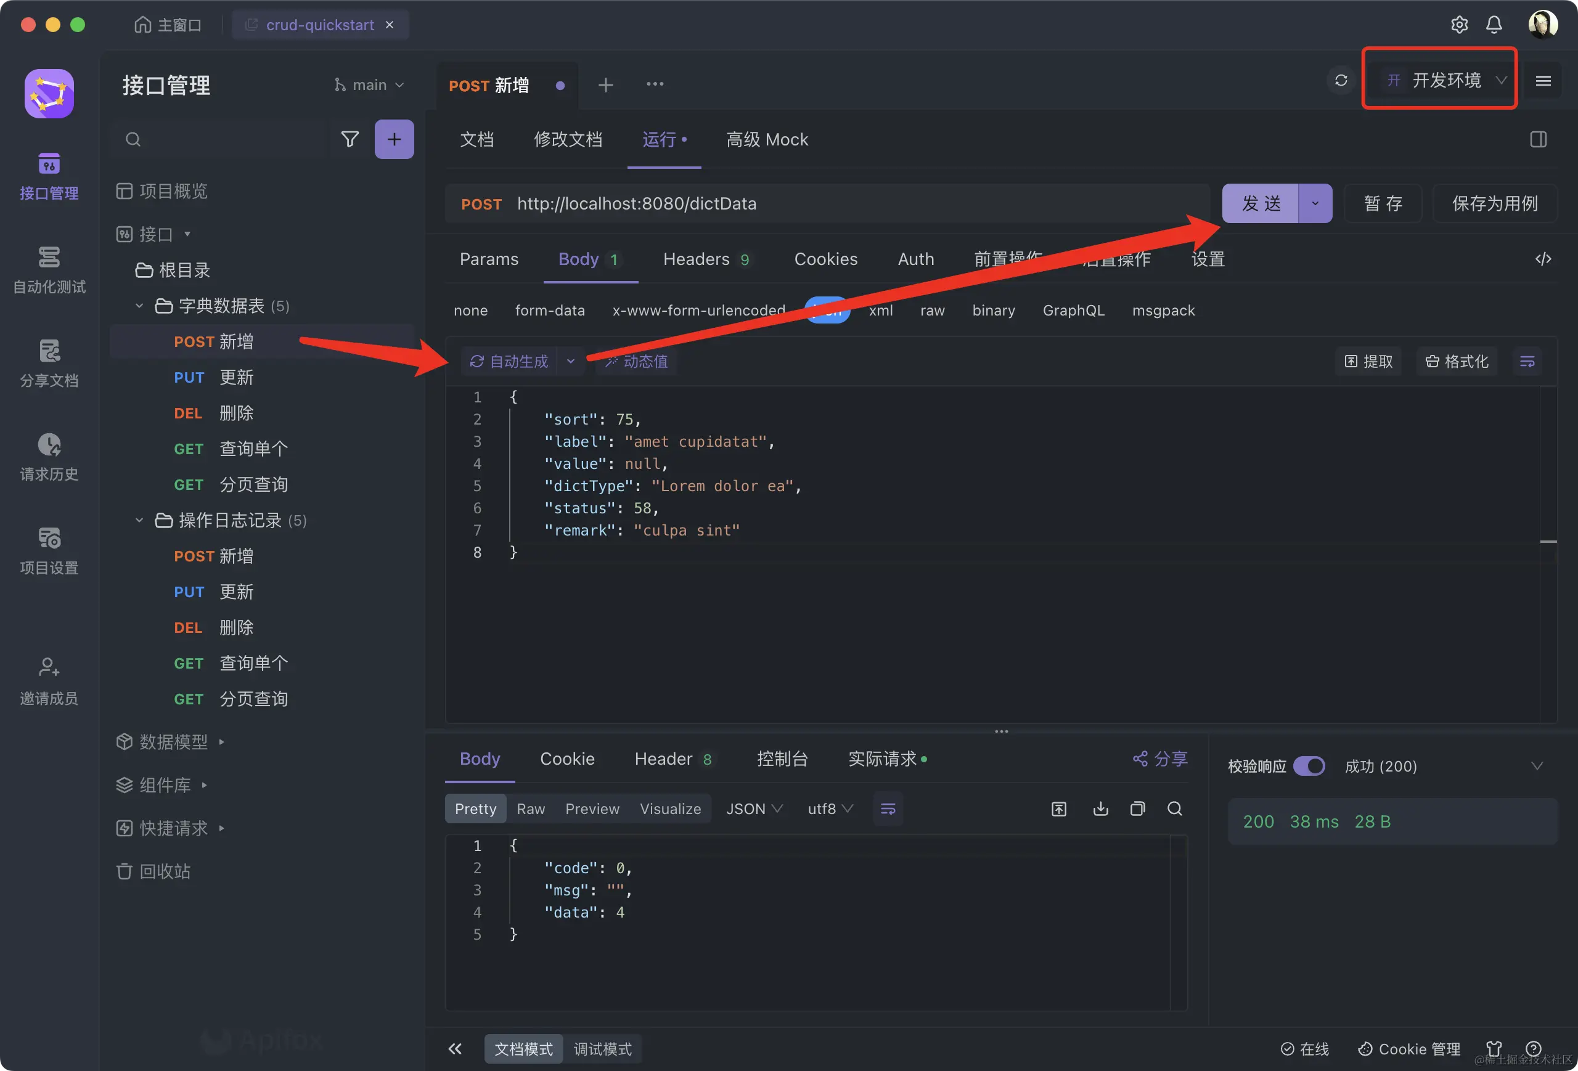Choose form-data body type
Viewport: 1578px width, 1071px height.
[549, 310]
